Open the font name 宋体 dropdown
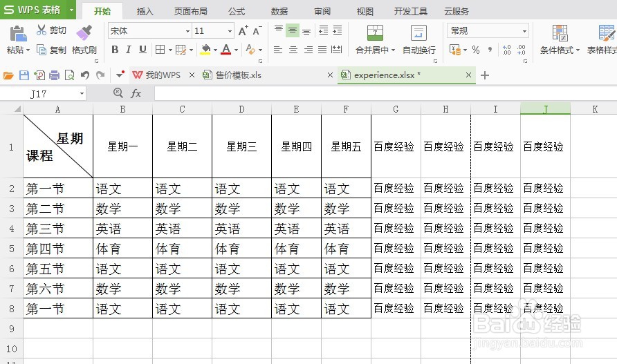 coord(187,31)
